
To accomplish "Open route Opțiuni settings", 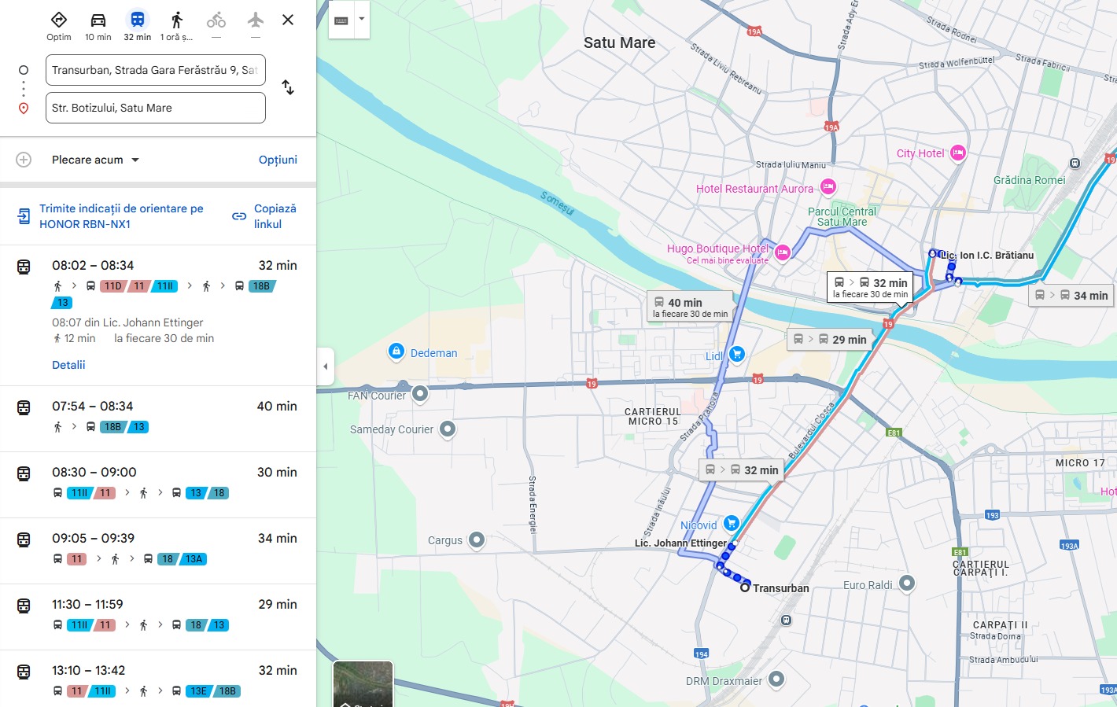I will coord(278,159).
